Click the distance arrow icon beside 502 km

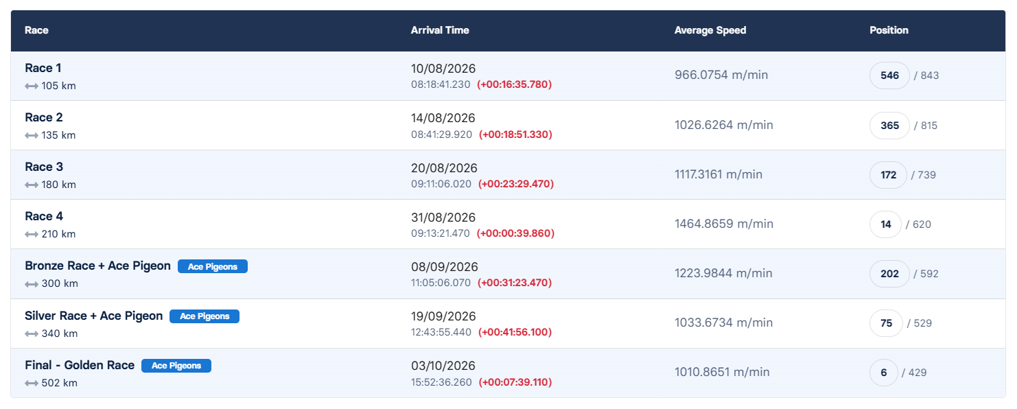[x=32, y=384]
